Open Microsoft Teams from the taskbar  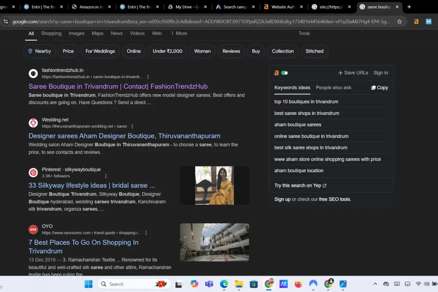pyautogui.click(x=209, y=284)
